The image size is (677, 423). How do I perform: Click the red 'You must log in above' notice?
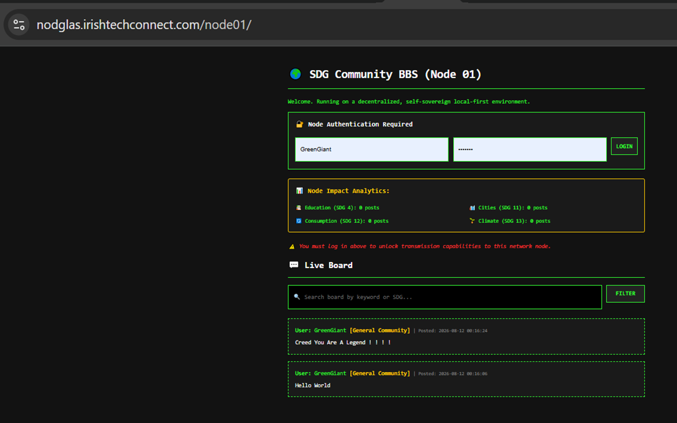coord(425,246)
